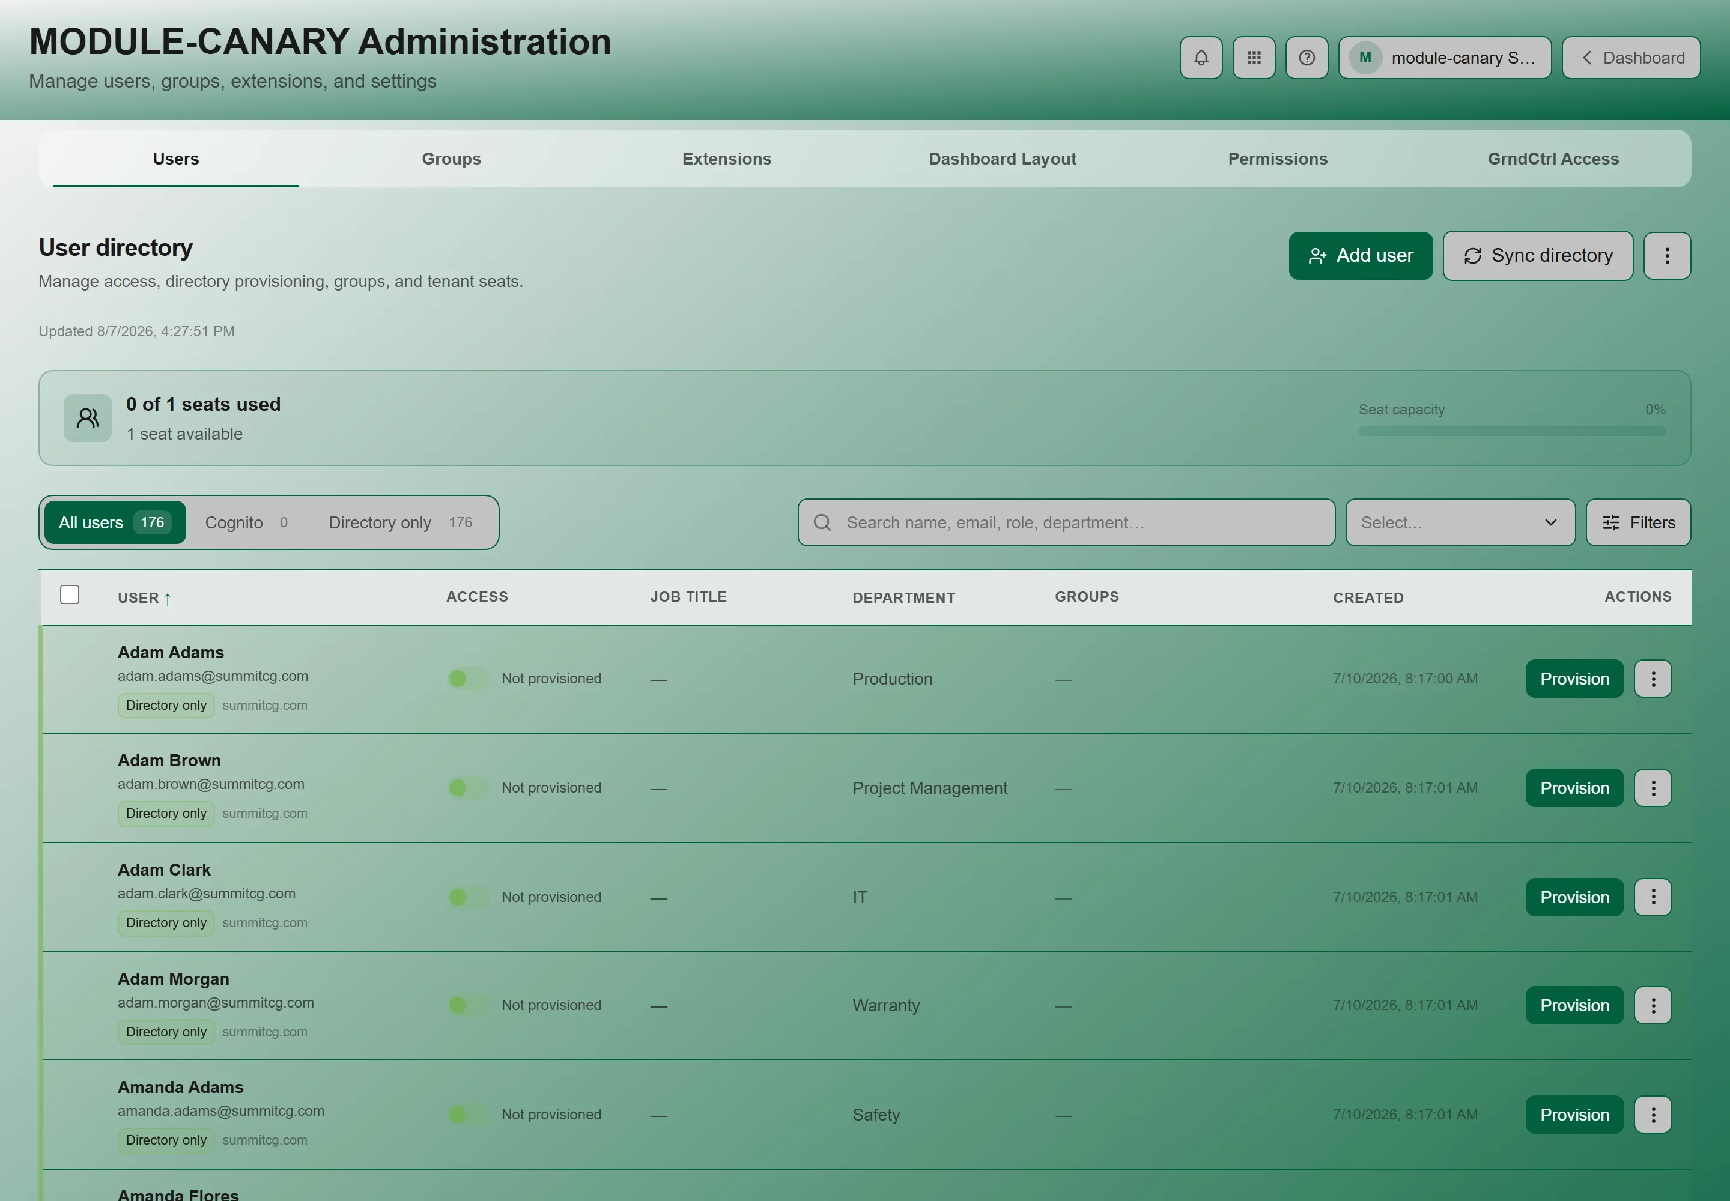The width and height of the screenshot is (1730, 1201).
Task: Open the module-canary account menu
Action: pos(1444,58)
